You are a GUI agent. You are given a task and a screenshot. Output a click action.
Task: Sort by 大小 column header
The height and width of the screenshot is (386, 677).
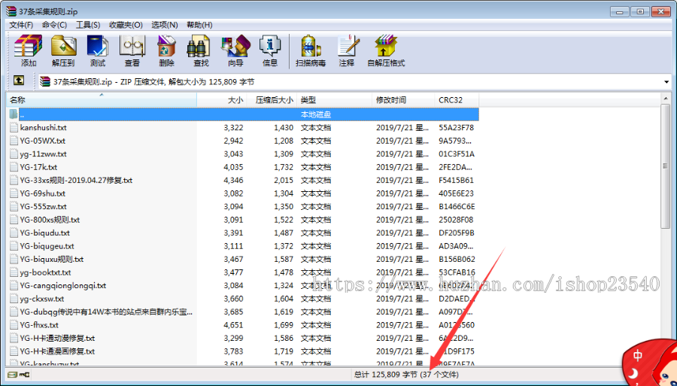221,100
